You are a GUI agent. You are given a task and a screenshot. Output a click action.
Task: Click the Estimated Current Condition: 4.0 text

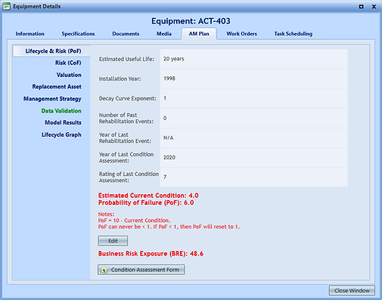point(148,196)
